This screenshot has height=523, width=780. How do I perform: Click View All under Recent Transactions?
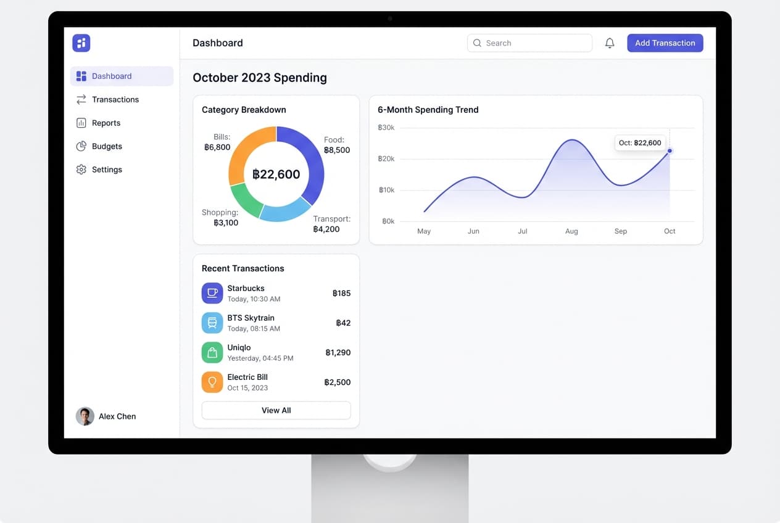click(276, 410)
